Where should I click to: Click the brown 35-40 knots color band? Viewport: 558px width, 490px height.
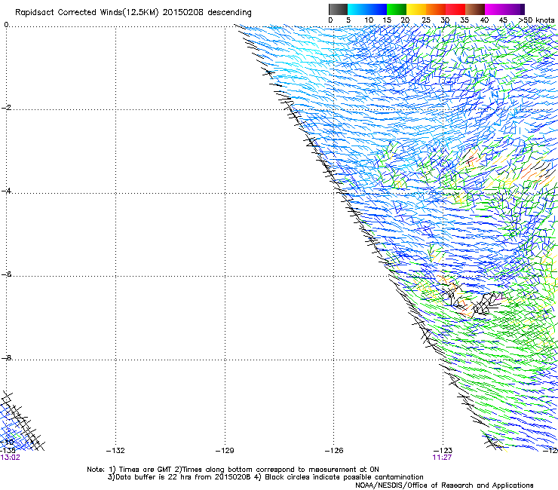click(475, 9)
